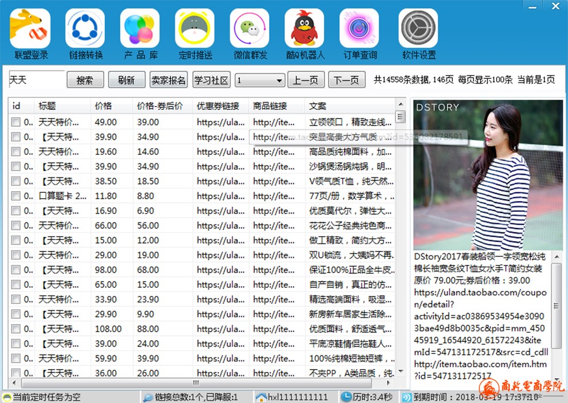Select the 定时推送 scheduled push icon
This screenshot has width=568, height=403.
click(195, 29)
